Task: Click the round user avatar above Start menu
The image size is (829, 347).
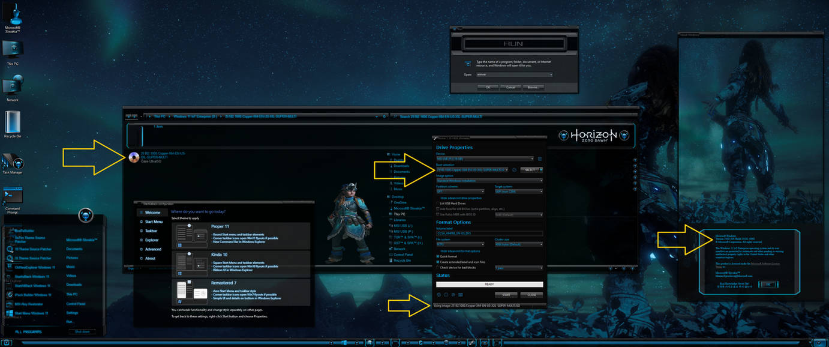Action: click(86, 215)
